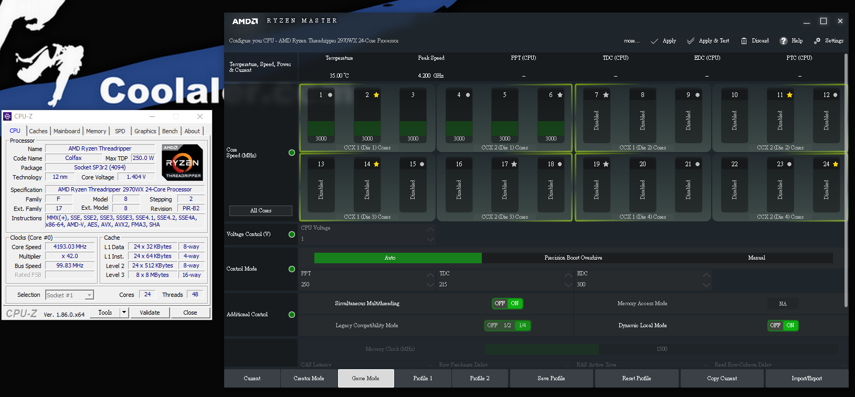Viewport: 855px width, 397px height.
Task: Click the silver star on core 6
Action: pyautogui.click(x=560, y=95)
